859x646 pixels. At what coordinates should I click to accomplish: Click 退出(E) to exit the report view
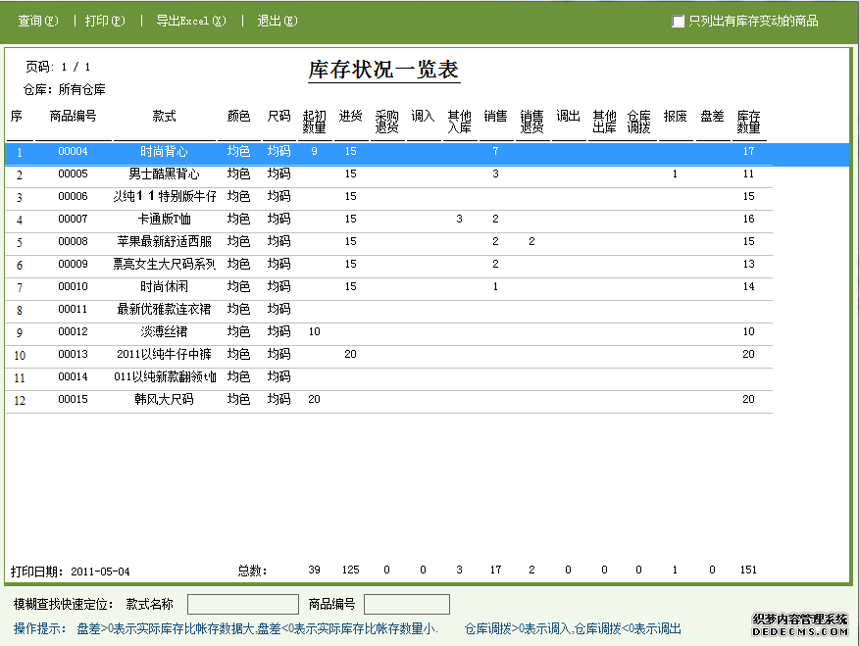point(278,20)
